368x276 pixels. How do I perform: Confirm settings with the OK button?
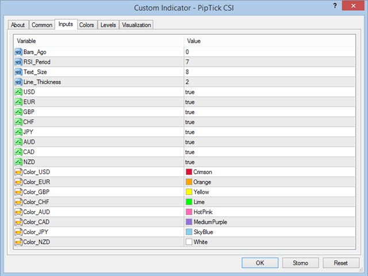pyautogui.click(x=260, y=263)
